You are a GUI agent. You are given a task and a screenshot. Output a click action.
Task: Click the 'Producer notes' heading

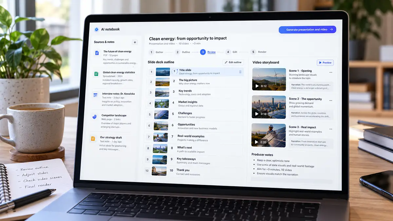(262, 155)
